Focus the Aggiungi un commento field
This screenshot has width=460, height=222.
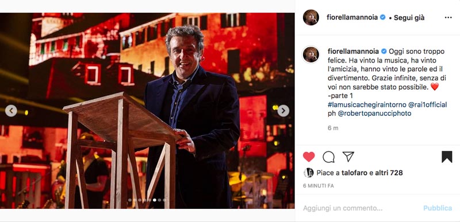click(361, 208)
